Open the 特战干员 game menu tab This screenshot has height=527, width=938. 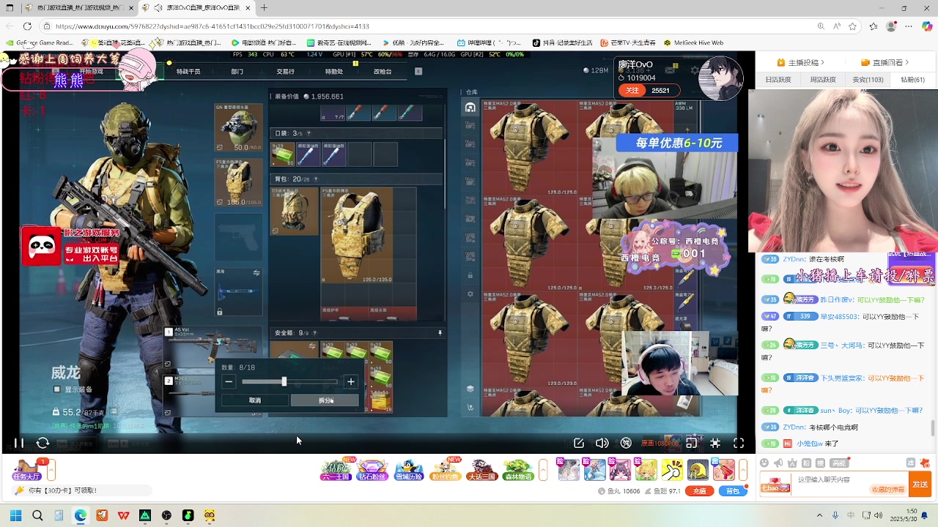(188, 72)
